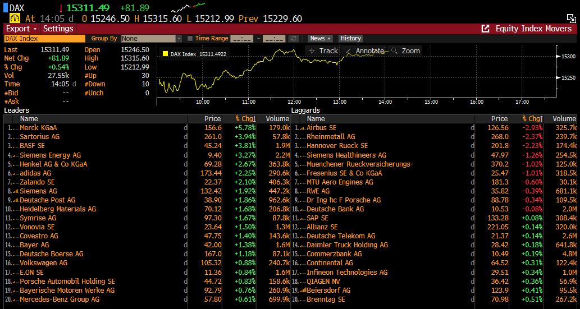580x309 pixels.
Task: Click the yellow DAX Index legend swatch
Action: [x=165, y=54]
